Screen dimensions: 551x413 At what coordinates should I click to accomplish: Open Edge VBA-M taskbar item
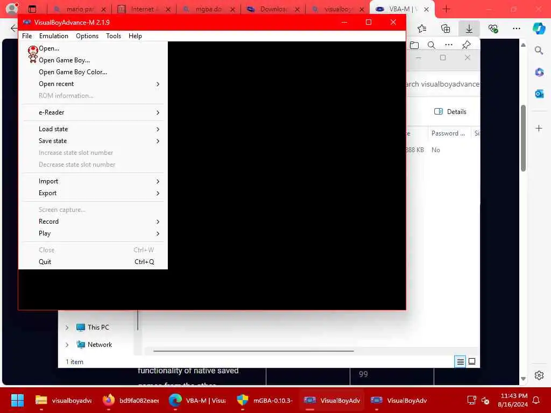coord(197,400)
